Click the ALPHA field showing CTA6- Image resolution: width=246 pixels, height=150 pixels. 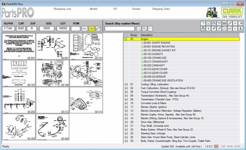coord(8,29)
